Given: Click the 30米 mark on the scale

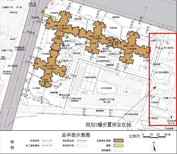Looking at the screenshot, I should [167, 134].
